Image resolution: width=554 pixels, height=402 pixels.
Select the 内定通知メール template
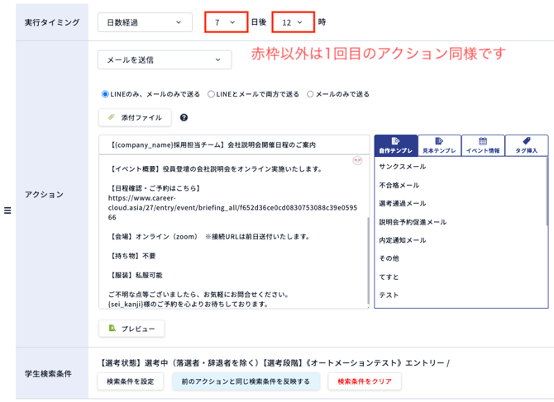(403, 240)
